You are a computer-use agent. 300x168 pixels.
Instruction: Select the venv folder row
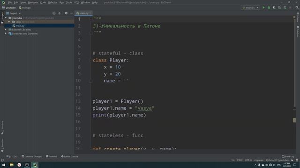(39, 22)
